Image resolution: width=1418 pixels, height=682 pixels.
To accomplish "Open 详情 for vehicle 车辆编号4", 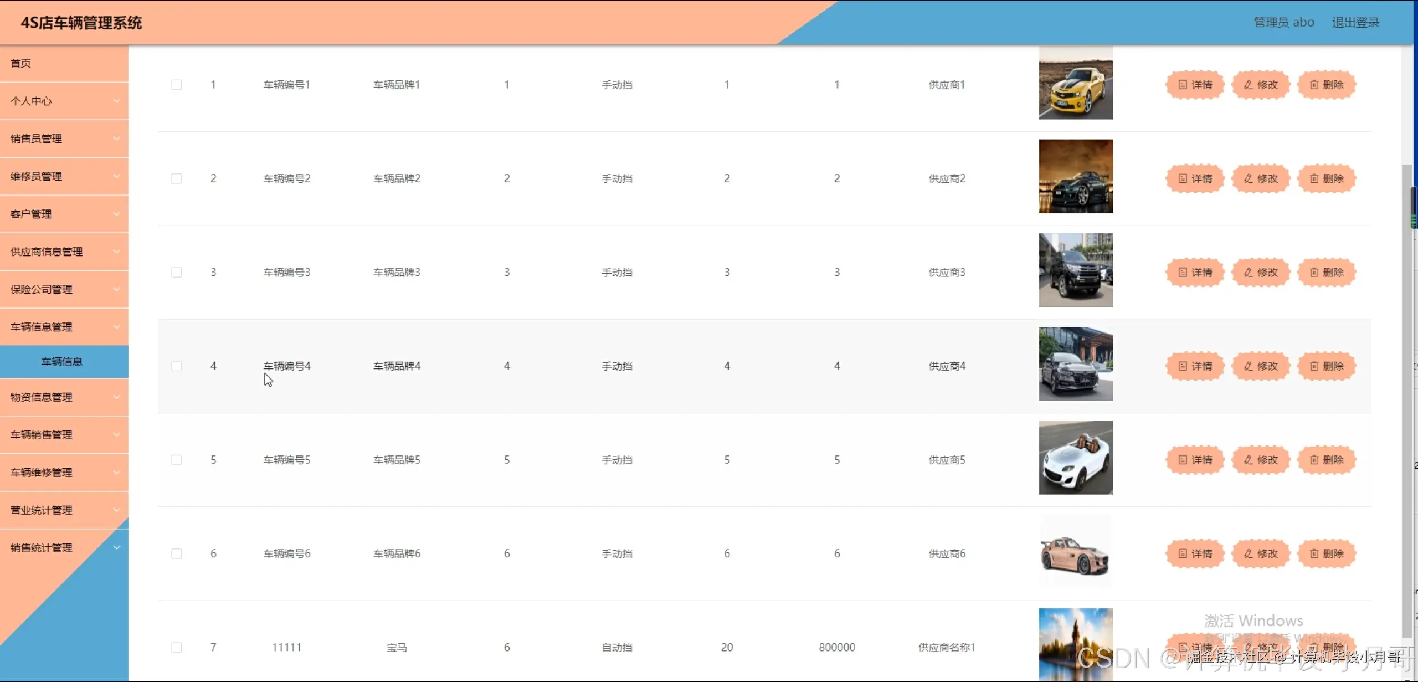I will [1195, 366].
